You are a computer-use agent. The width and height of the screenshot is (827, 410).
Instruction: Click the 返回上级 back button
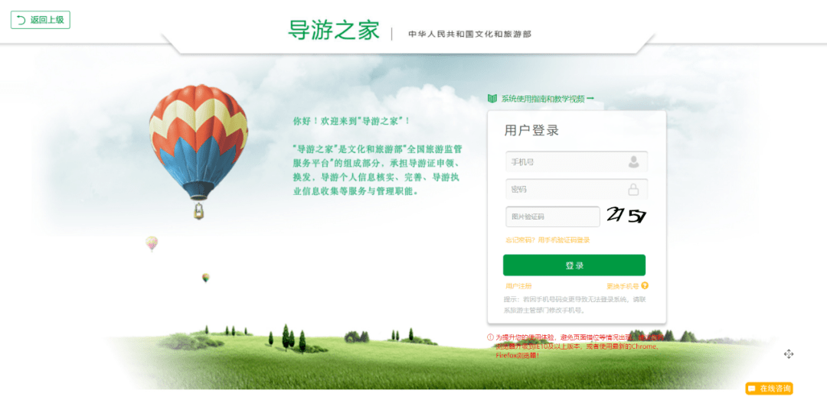tap(41, 20)
